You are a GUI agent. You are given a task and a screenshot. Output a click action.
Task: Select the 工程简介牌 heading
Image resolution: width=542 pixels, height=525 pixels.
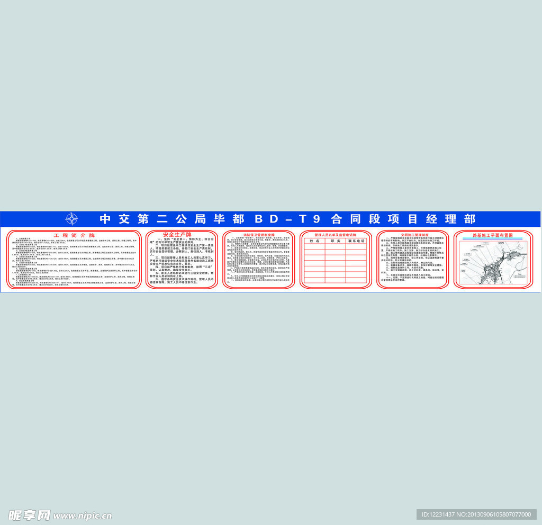(x=74, y=235)
